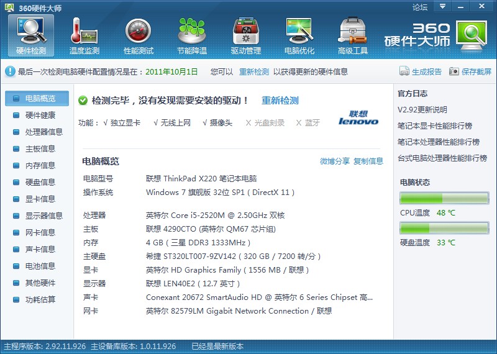The image size is (497, 354).
Task: Click the blue exclamation info icon
Action: click(10, 71)
